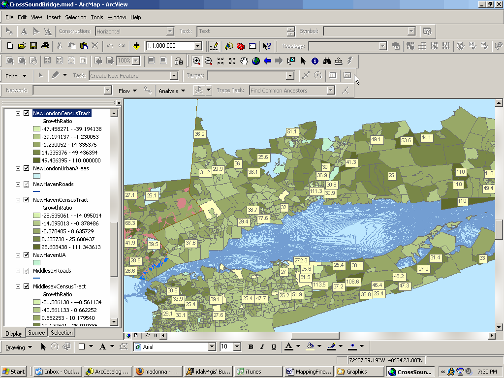Collapse the NewHavenCensusTract layer legend

tap(18, 200)
